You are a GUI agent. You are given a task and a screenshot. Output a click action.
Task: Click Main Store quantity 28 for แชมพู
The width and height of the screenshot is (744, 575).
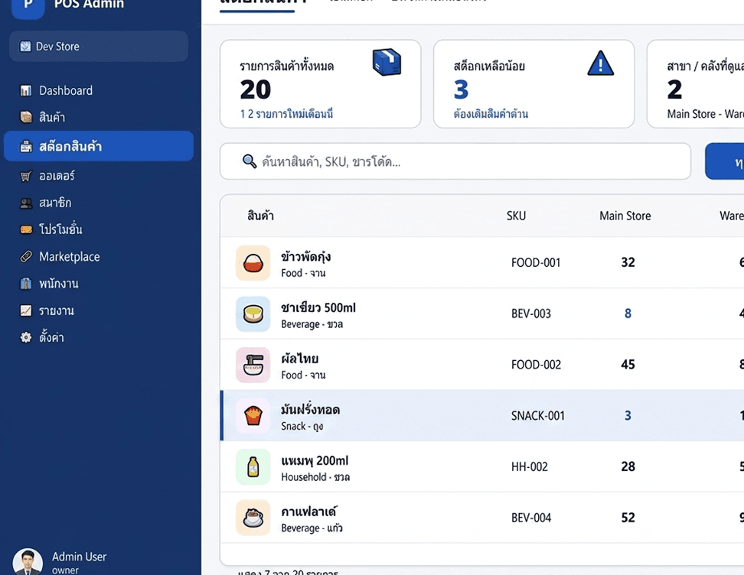pos(628,466)
